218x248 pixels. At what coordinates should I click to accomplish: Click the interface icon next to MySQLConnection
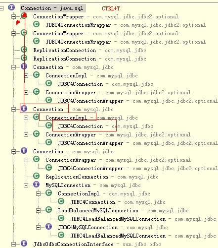(36, 185)
